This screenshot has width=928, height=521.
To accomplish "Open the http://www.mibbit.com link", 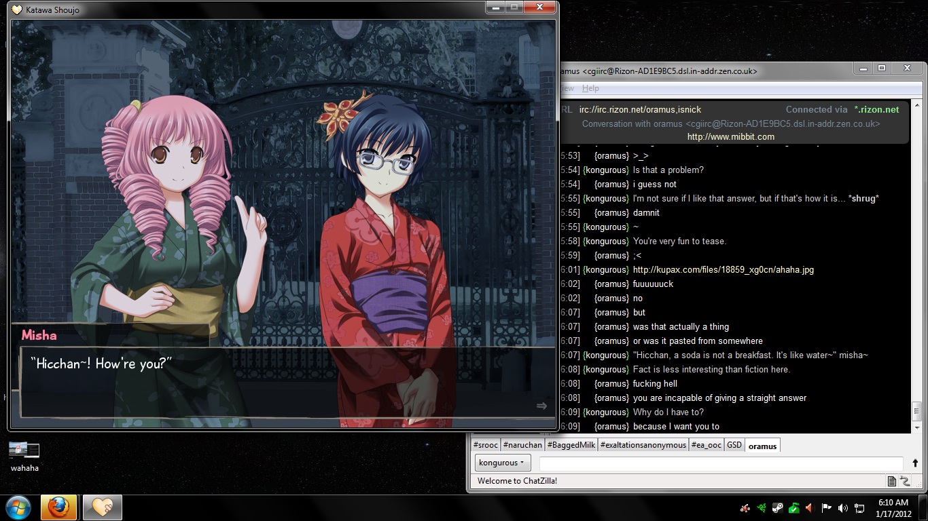I will click(730, 137).
